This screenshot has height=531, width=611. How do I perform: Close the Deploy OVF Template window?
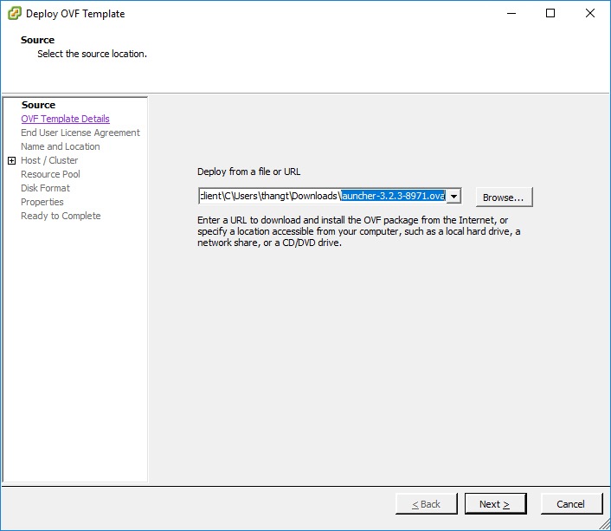click(x=590, y=13)
